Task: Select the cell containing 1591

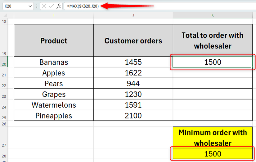Action: [x=133, y=105]
